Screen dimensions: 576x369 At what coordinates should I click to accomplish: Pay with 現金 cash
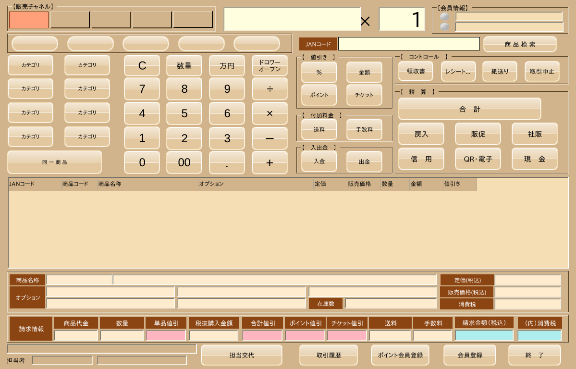coord(535,159)
